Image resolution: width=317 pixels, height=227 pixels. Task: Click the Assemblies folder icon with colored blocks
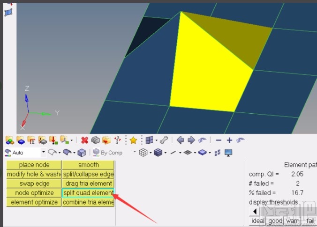[x=9, y=140]
